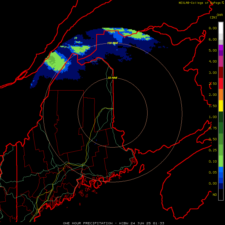225x225 pixels.
Task: Select the bright magenta swatch beside 5.00
Action: pos(221,47)
